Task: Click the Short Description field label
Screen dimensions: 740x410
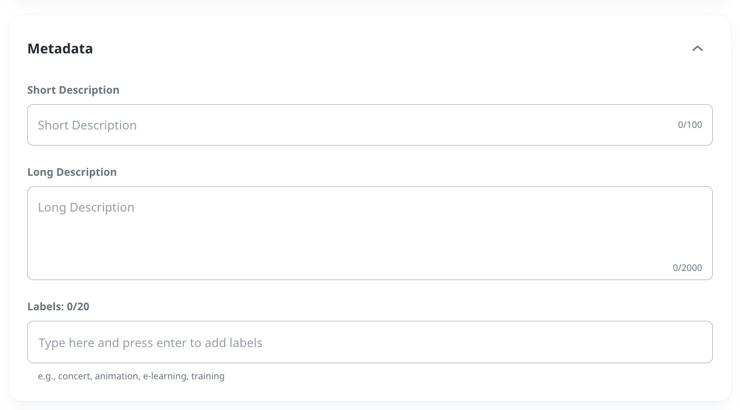Action: pyautogui.click(x=73, y=90)
